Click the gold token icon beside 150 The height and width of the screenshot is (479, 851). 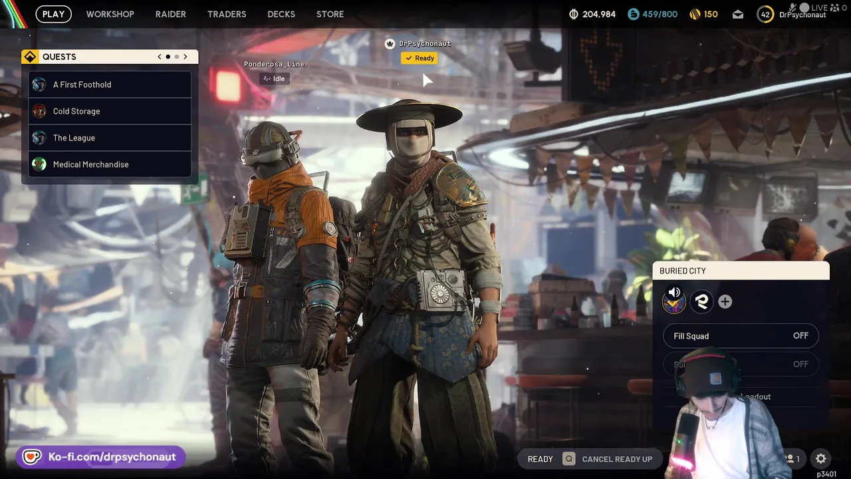pos(695,14)
